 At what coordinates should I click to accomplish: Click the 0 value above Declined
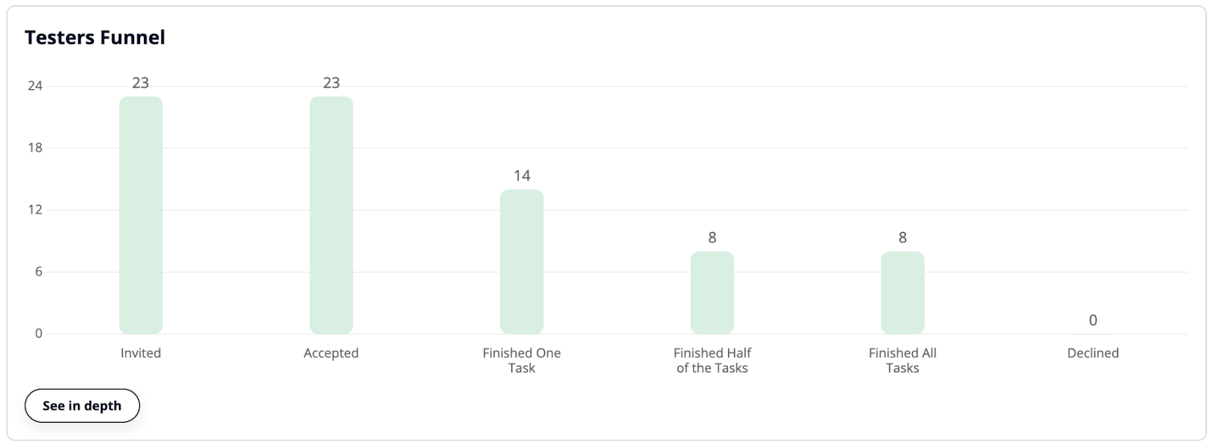[1092, 320]
